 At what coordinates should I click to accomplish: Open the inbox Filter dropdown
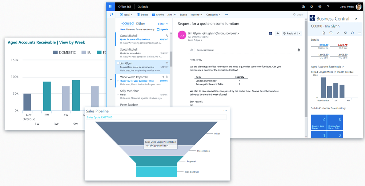click(x=163, y=24)
